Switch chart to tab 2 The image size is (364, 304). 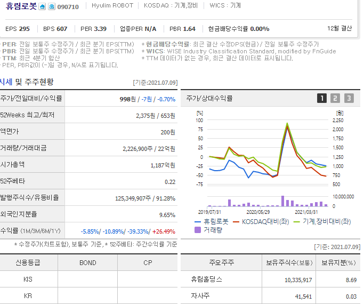(x=335, y=98)
